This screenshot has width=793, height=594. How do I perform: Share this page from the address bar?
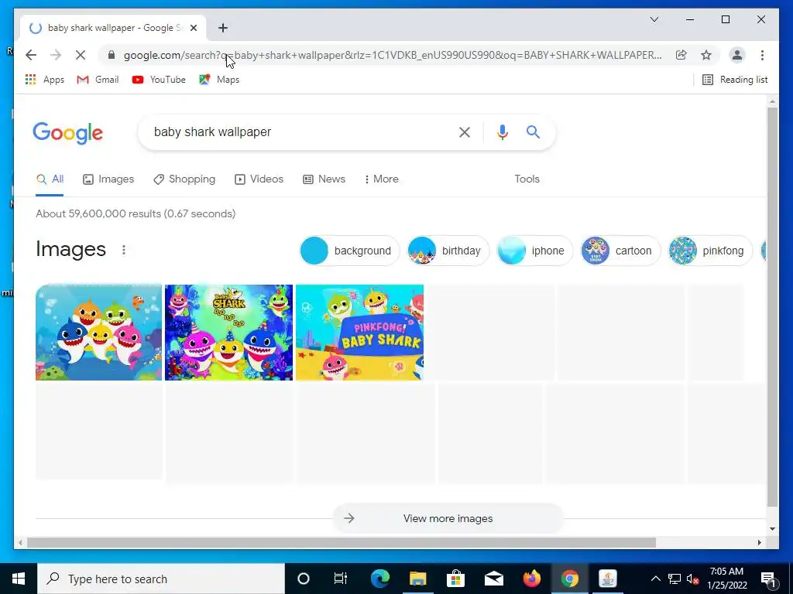(x=681, y=55)
